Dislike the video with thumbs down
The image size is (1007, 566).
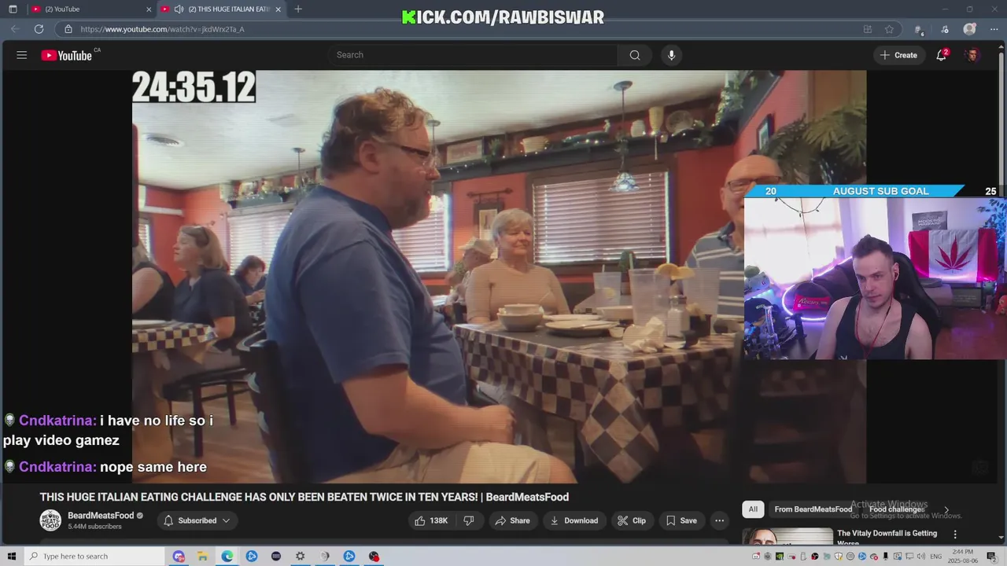tap(469, 520)
